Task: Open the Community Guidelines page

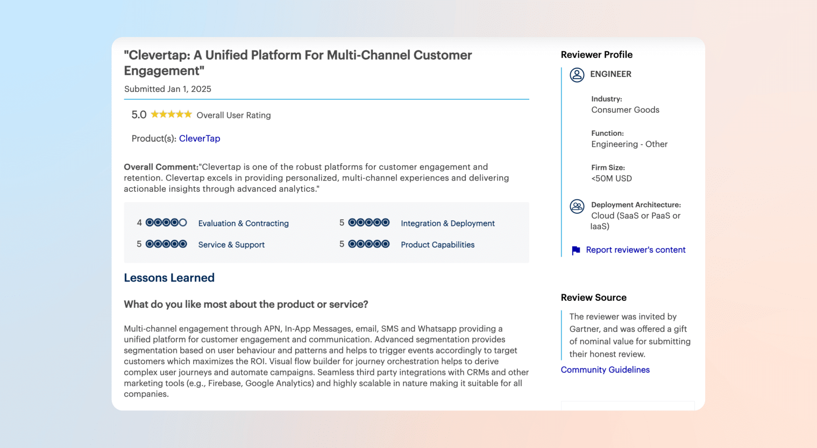Action: 605,370
